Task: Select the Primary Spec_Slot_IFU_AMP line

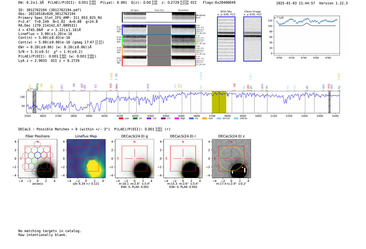Action: [60, 18]
